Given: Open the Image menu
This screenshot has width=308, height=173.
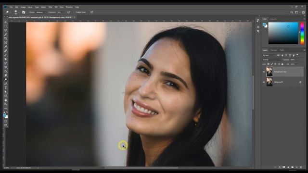Looking at the screenshot, I should click(x=23, y=7).
